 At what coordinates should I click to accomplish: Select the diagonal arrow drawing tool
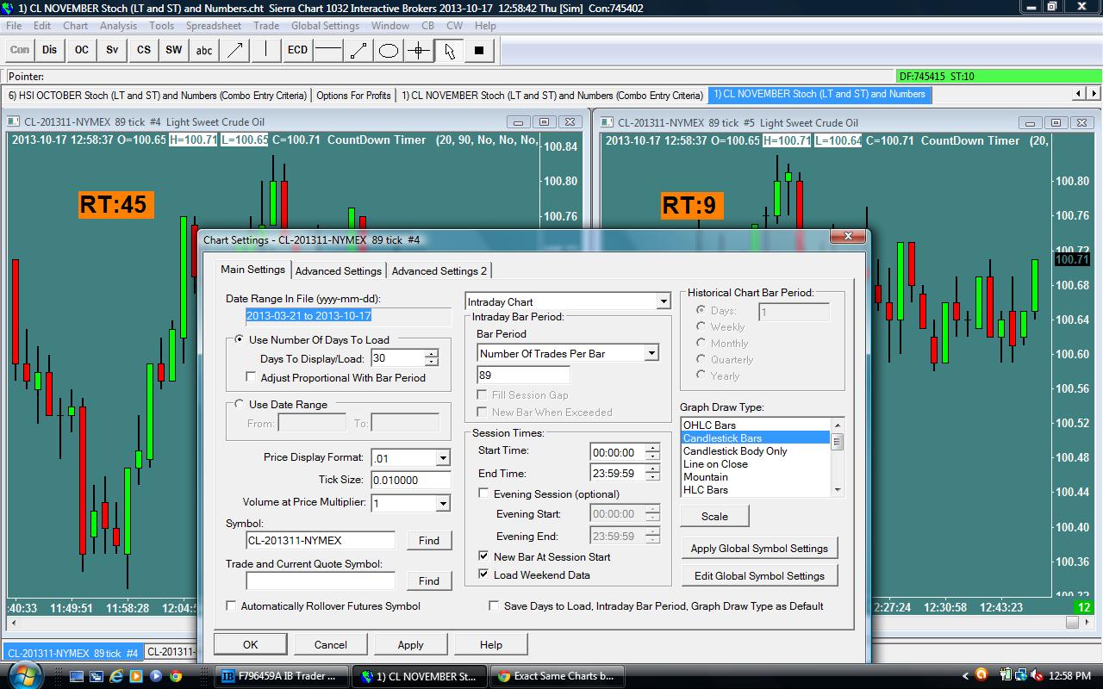pos(235,50)
